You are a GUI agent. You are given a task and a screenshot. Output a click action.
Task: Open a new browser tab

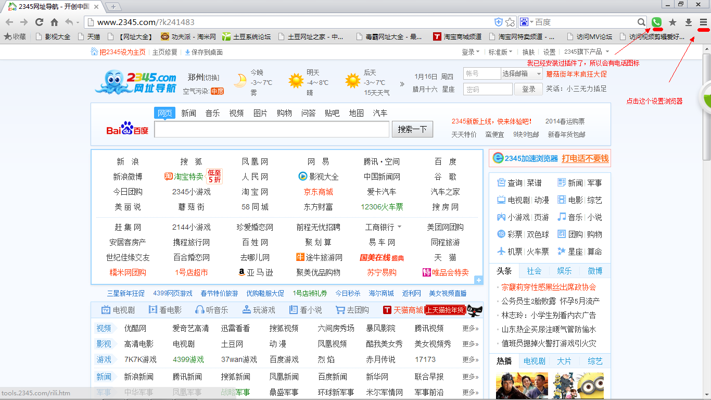(113, 7)
